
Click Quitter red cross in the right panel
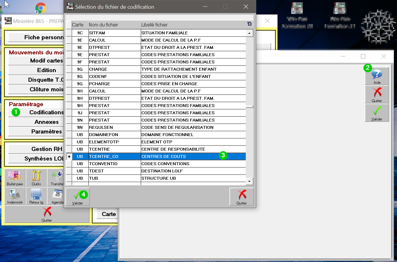(377, 95)
